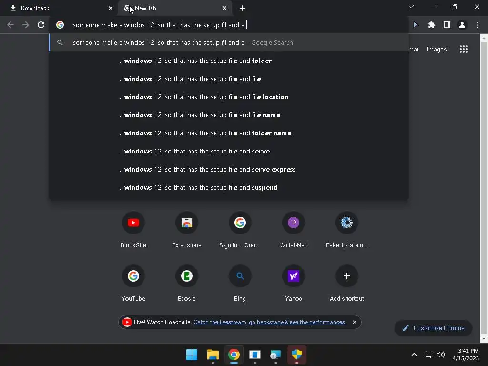Choose suggestion ending in "setup file and file"
Image resolution: width=488 pixels, height=366 pixels.
tap(229, 79)
